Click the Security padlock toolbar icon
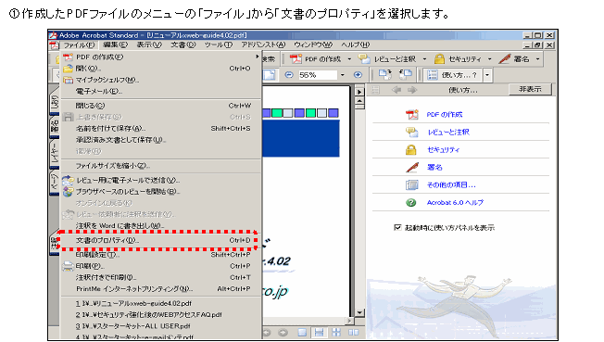 coord(439,59)
